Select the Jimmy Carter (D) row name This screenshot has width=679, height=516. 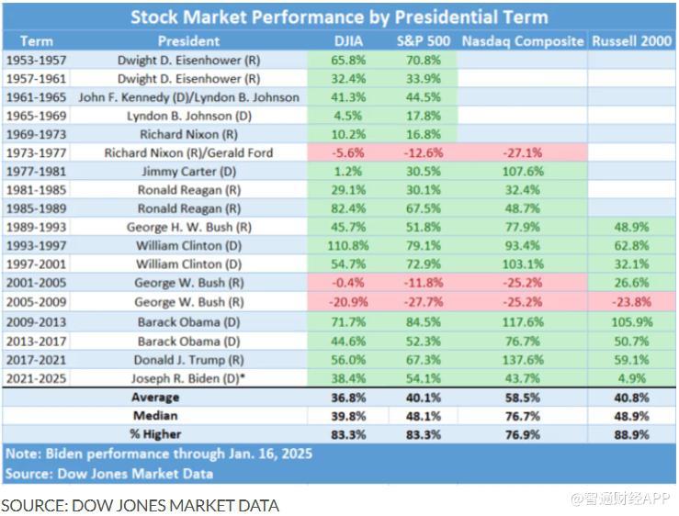pyautogui.click(x=188, y=172)
